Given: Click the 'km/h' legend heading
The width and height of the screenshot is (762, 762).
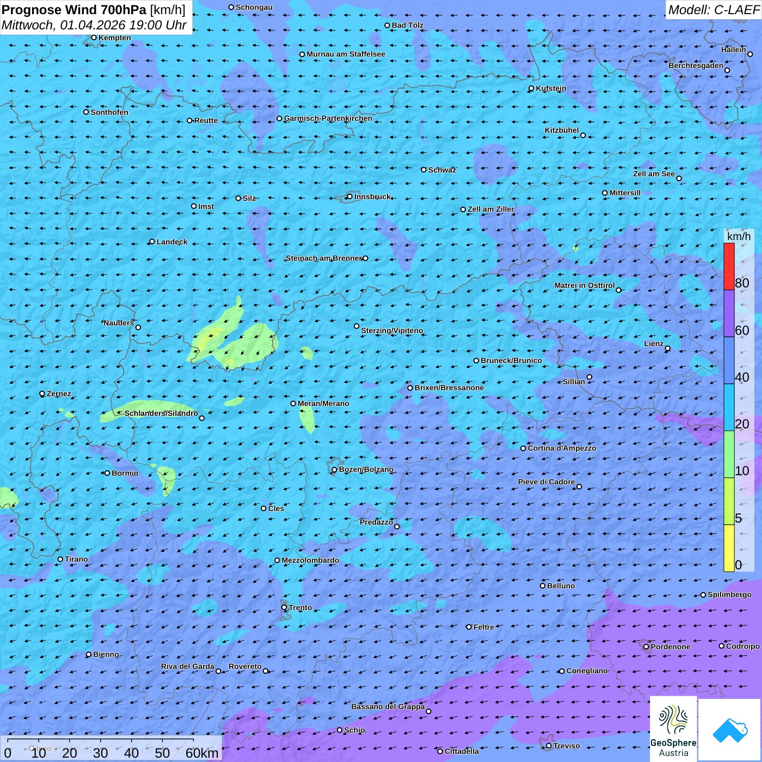Looking at the screenshot, I should pyautogui.click(x=739, y=236).
